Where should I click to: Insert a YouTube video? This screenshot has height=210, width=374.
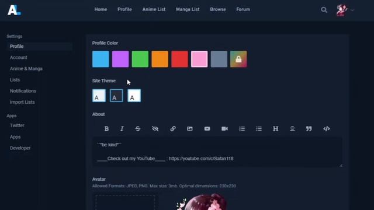point(207,129)
